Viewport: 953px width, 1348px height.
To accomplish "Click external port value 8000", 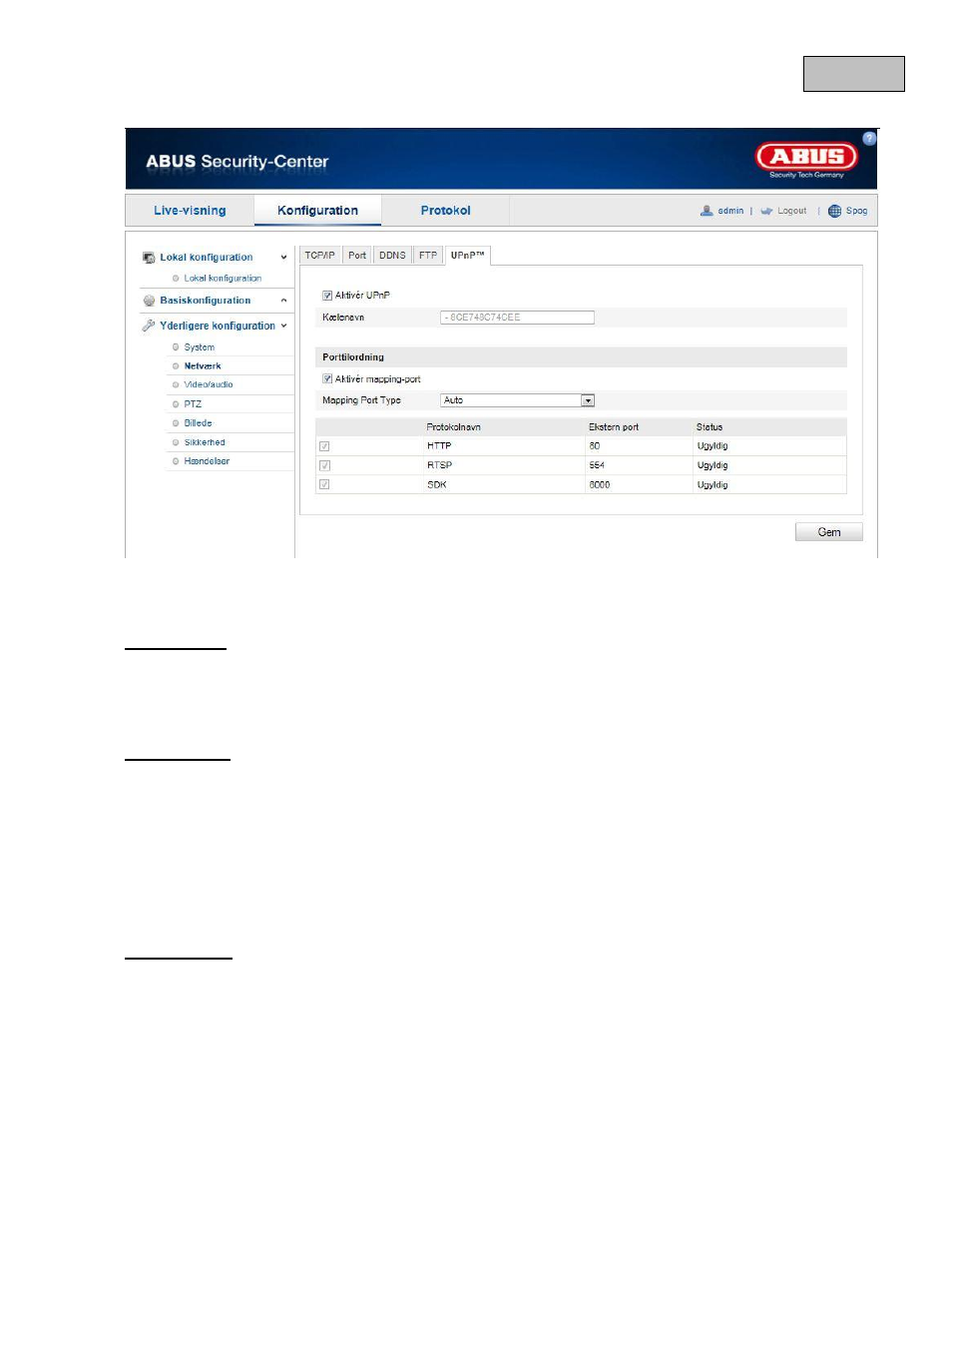I will tap(600, 485).
